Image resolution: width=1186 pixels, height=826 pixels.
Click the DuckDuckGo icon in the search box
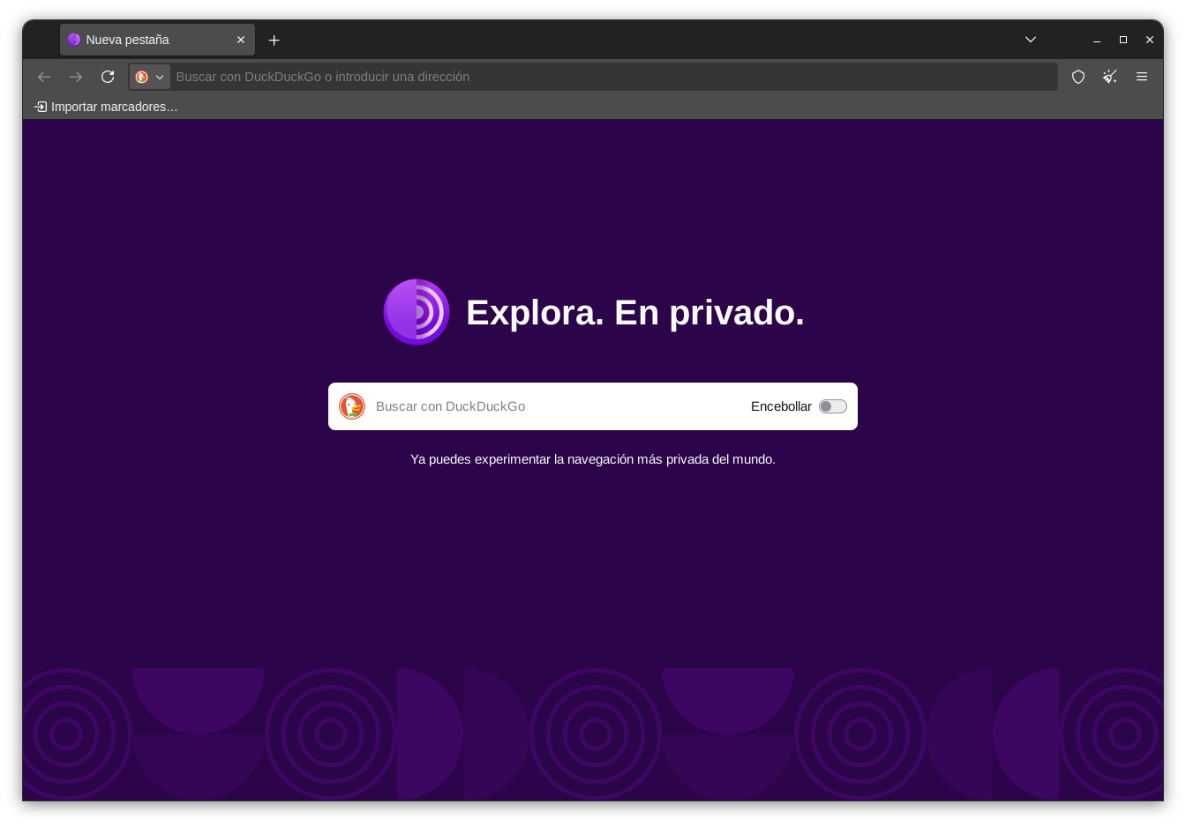coord(351,406)
